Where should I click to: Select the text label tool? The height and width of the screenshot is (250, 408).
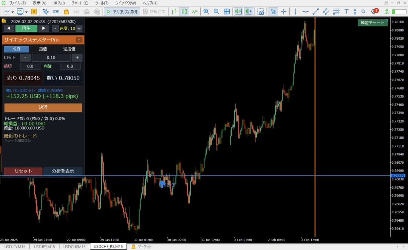tap(346, 11)
